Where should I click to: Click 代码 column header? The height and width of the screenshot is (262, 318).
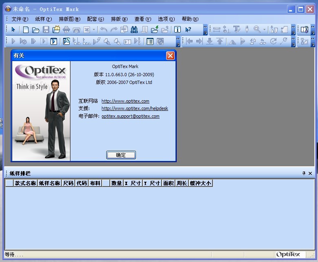pos(81,183)
